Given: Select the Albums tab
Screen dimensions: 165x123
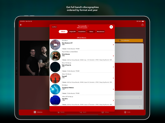Looking at the screenshot, I should tap(63, 31).
